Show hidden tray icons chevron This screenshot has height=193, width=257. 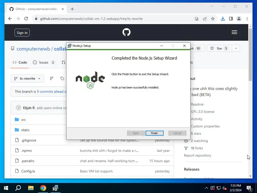[x=207, y=188]
